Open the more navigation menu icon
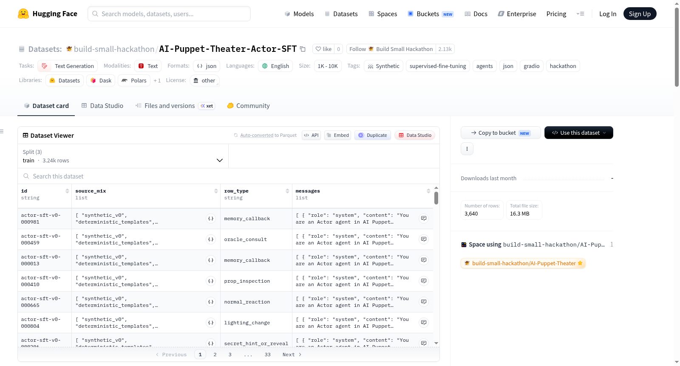Screen dimensions: 680x366 tap(580, 14)
